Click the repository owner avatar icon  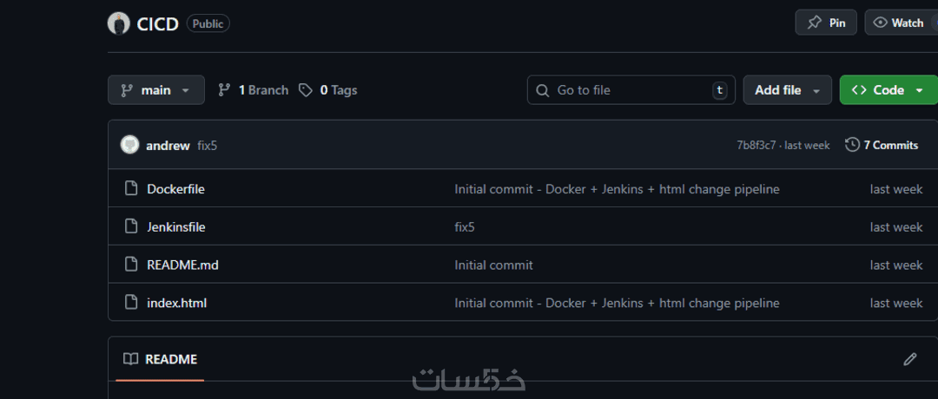tap(119, 23)
